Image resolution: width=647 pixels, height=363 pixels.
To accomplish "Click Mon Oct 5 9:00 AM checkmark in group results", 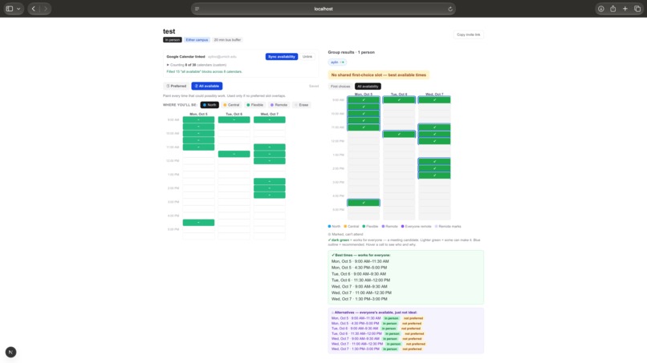I will point(364,99).
